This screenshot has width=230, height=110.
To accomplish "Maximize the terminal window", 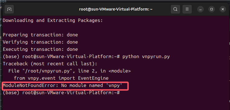I will coord(212,9).
